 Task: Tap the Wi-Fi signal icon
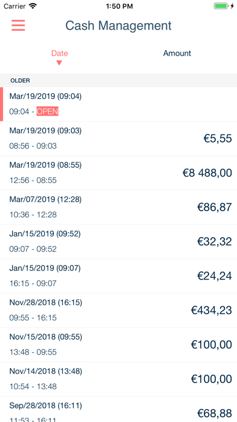[33, 6]
